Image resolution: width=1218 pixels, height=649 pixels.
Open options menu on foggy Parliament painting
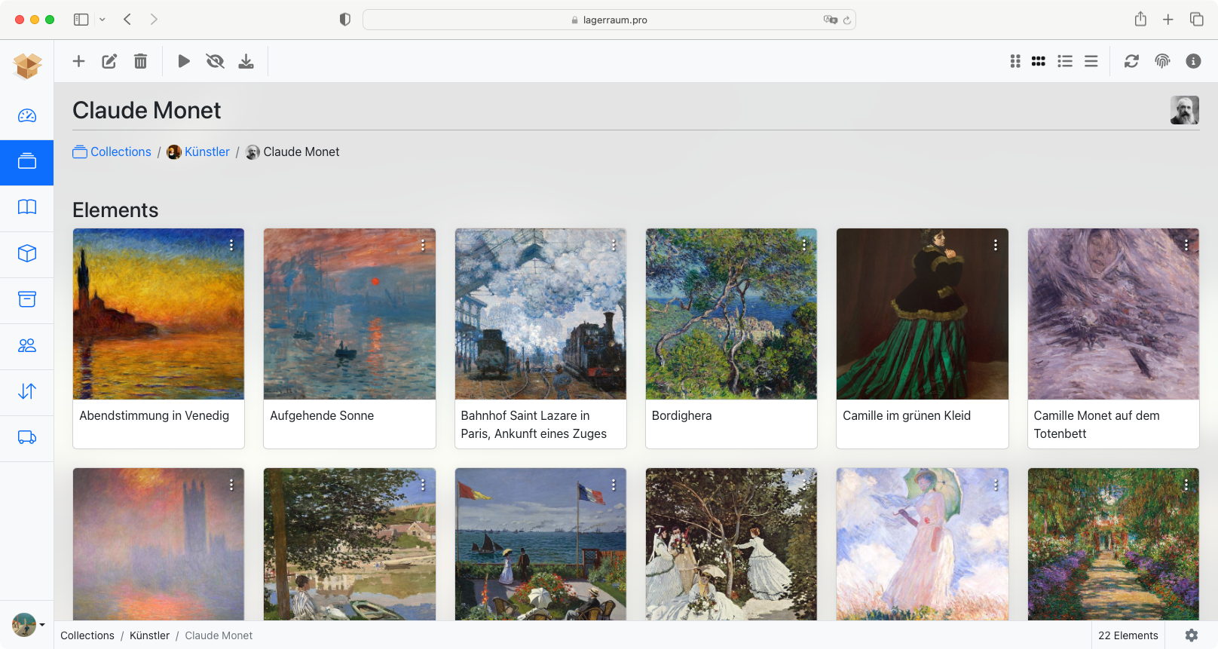(231, 485)
